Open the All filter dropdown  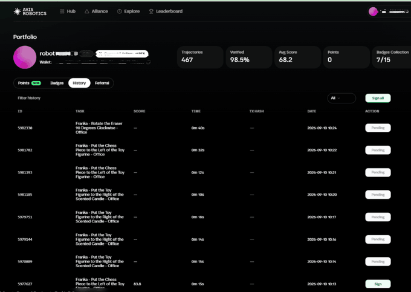pyautogui.click(x=341, y=98)
